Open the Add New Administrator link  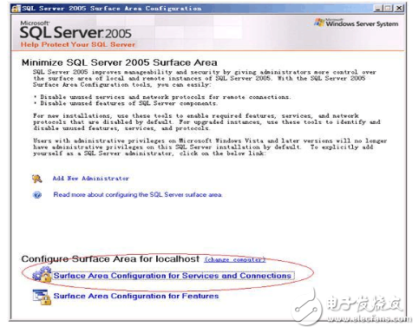91,179
